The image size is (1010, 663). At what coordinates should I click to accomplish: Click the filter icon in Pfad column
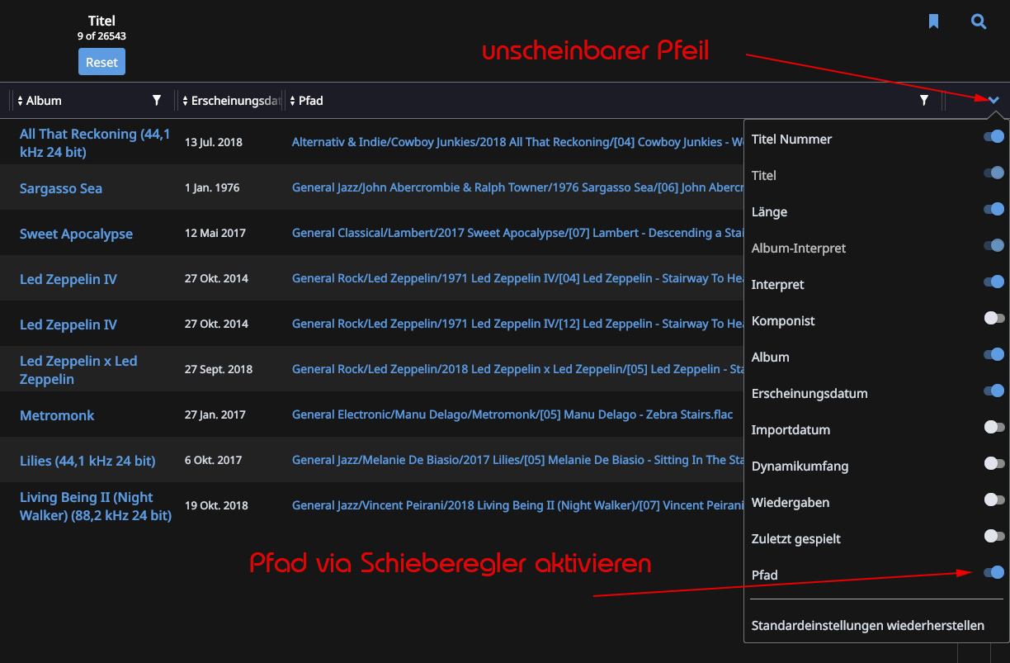coord(924,101)
